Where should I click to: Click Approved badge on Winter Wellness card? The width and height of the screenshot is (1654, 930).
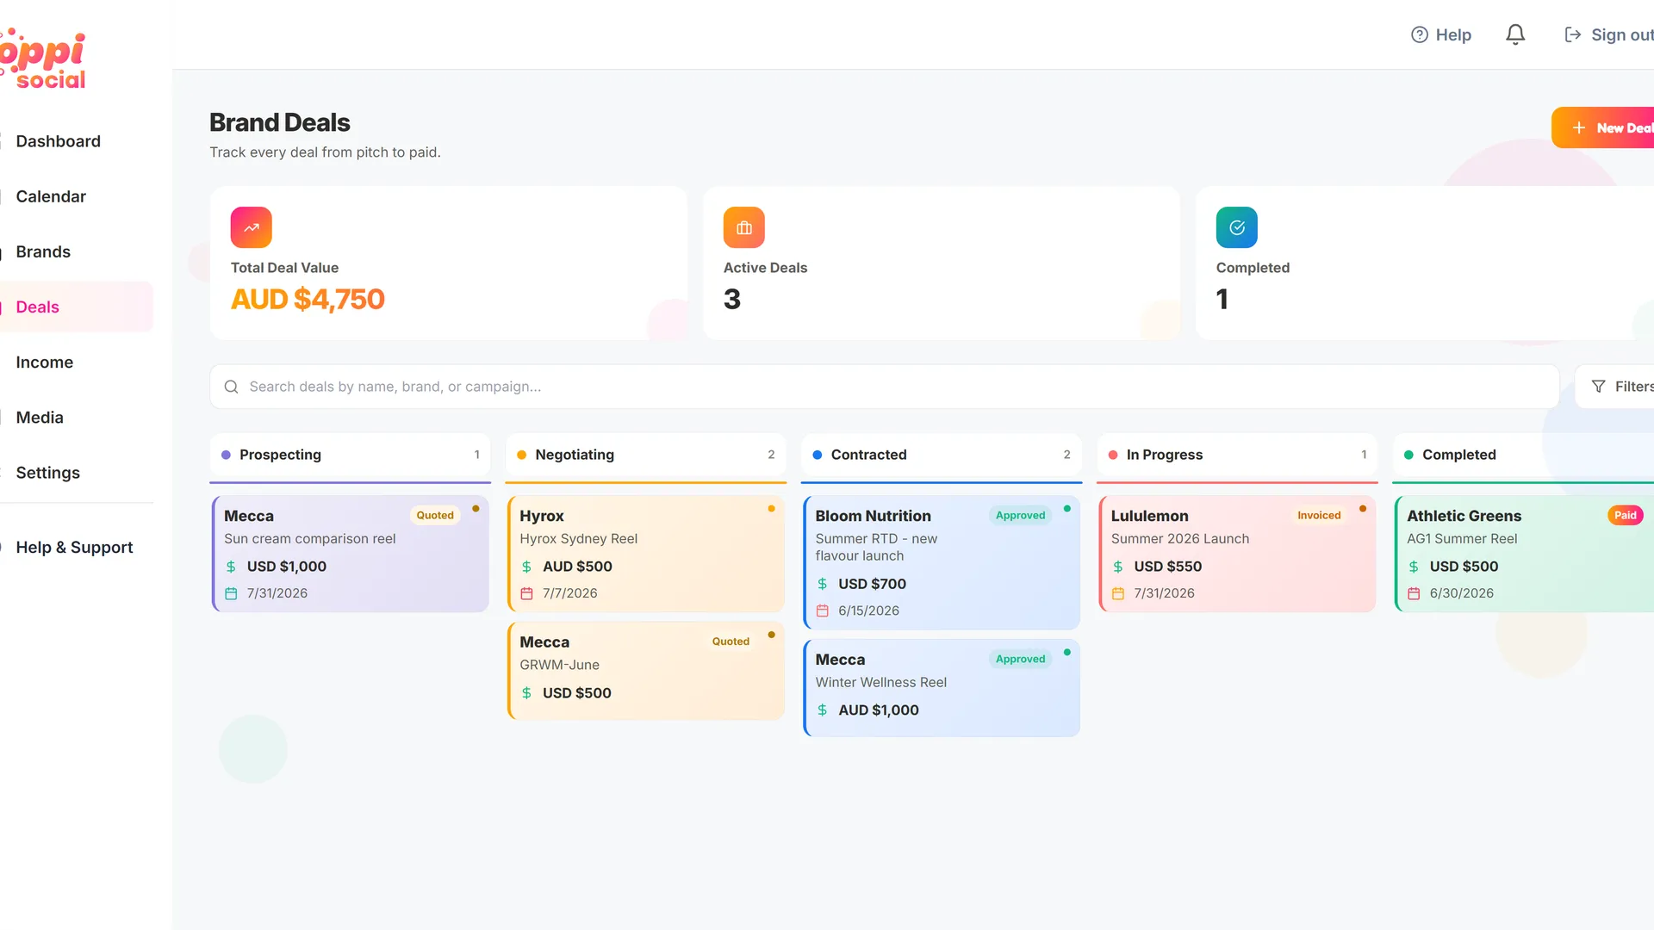1020,660
